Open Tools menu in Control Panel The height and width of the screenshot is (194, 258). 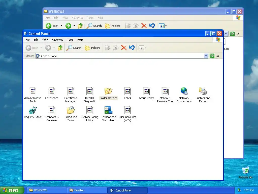coord(70,40)
